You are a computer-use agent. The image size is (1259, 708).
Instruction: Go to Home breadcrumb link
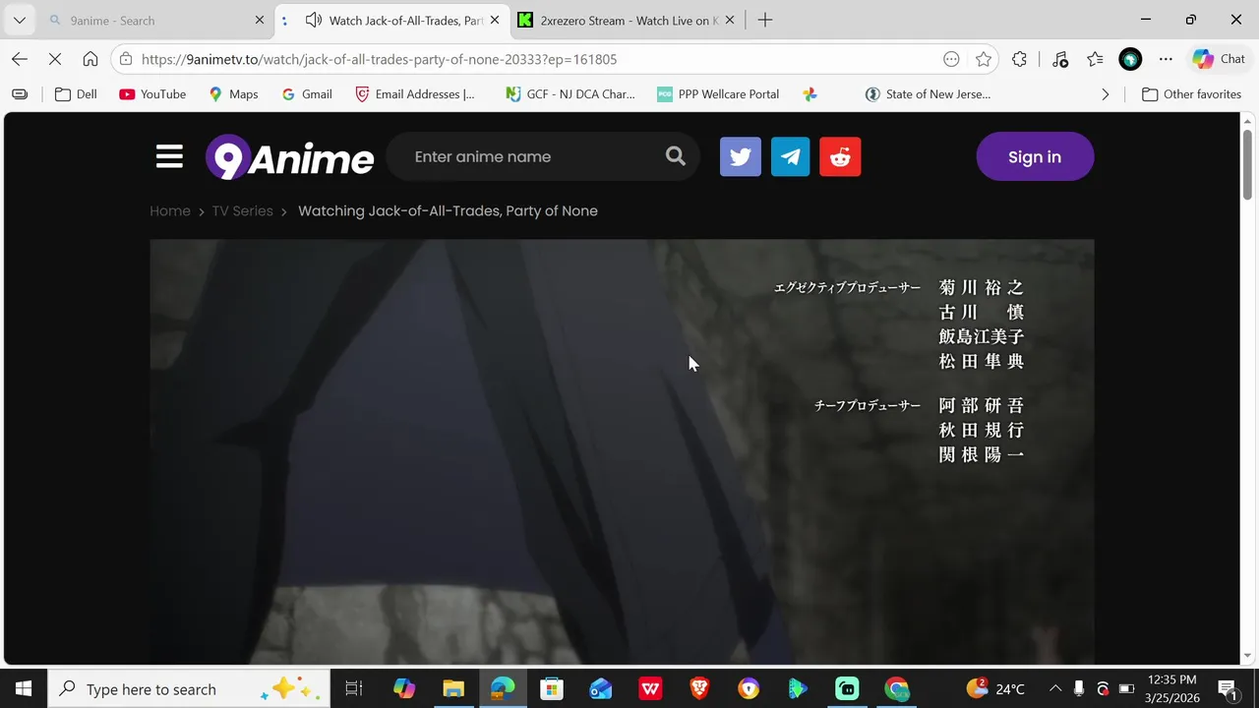(170, 210)
